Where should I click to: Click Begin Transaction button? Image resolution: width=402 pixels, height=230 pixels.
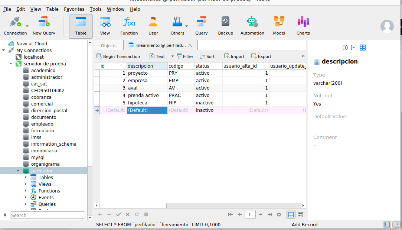(x=118, y=56)
